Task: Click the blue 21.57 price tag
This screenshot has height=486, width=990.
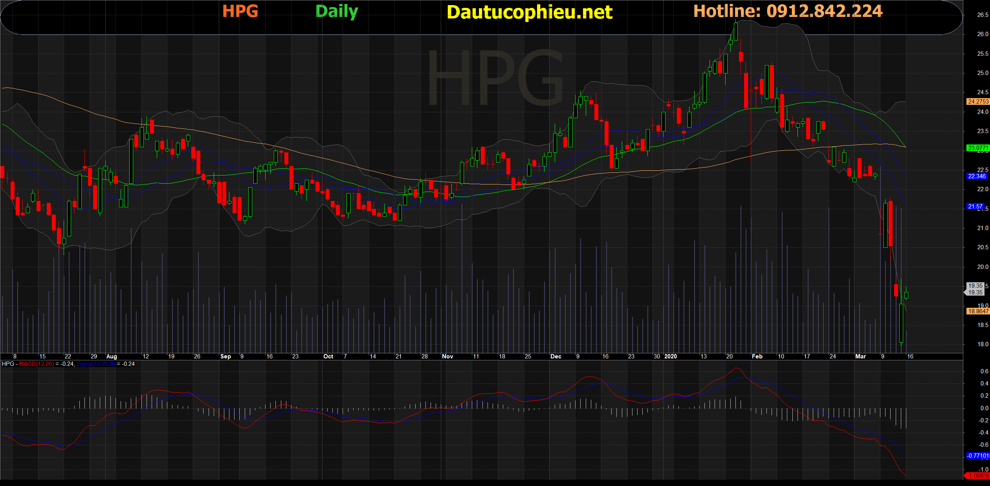Action: (975, 206)
